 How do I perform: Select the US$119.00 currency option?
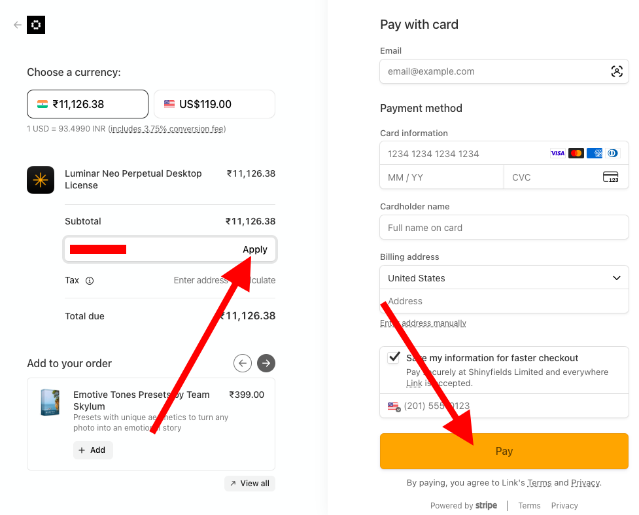click(215, 104)
